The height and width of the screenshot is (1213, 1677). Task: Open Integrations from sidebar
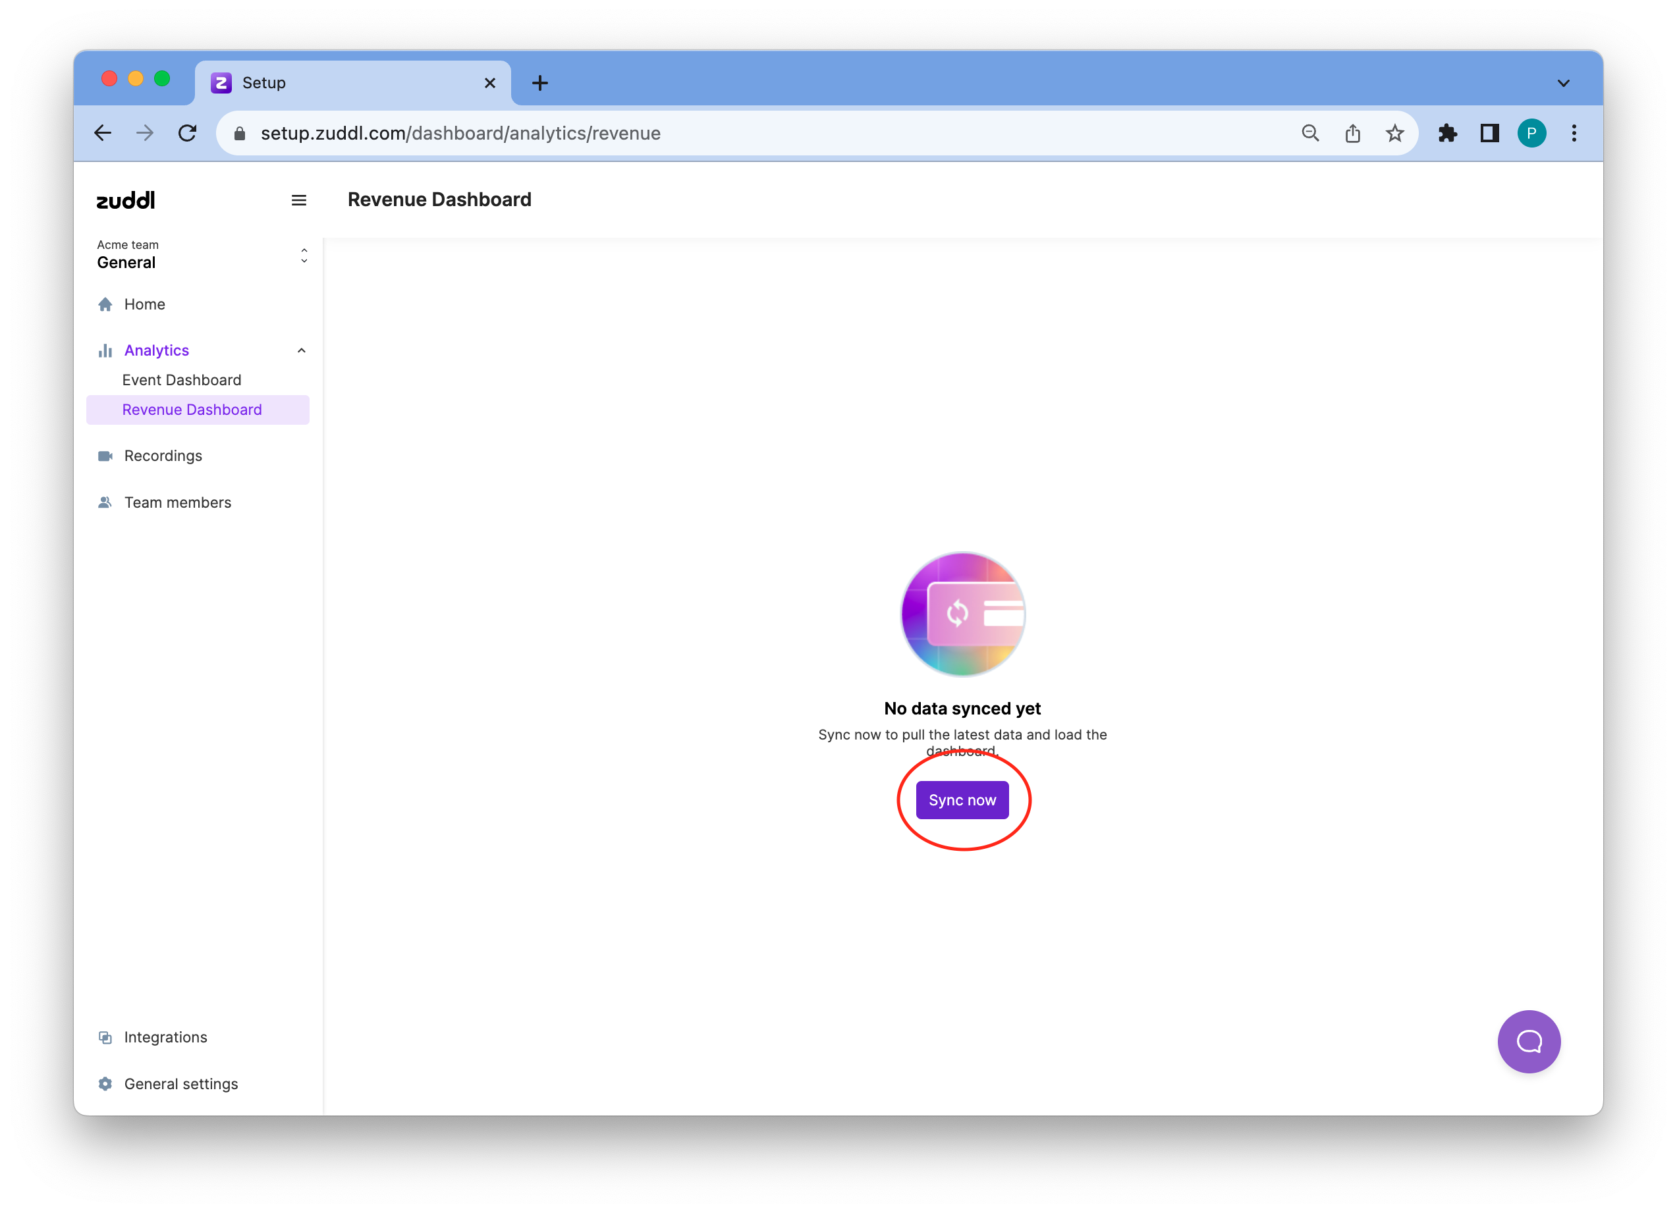point(165,1037)
